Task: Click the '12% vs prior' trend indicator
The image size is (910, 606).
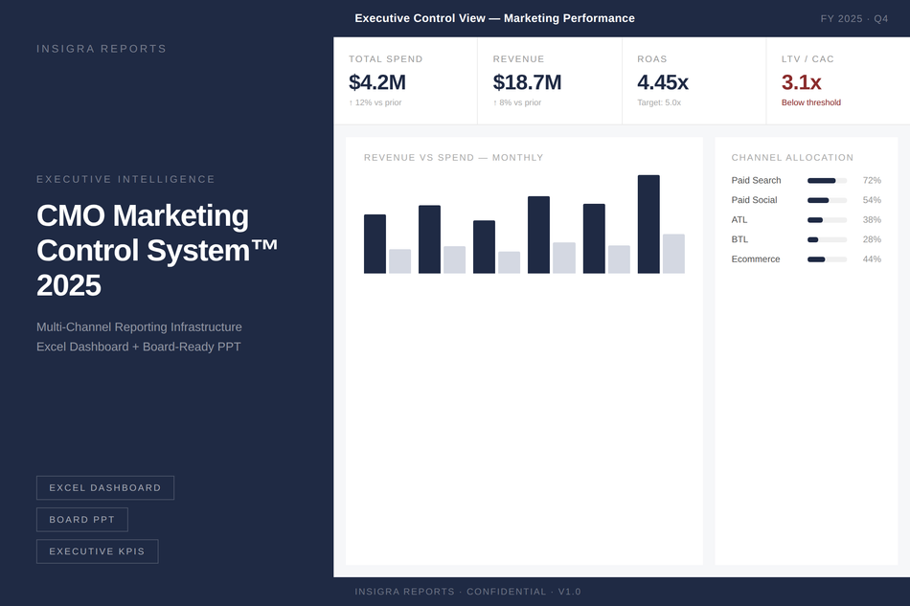Action: 374,101
